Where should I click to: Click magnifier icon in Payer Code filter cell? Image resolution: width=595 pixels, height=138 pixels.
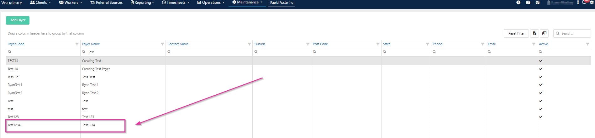click(10, 52)
